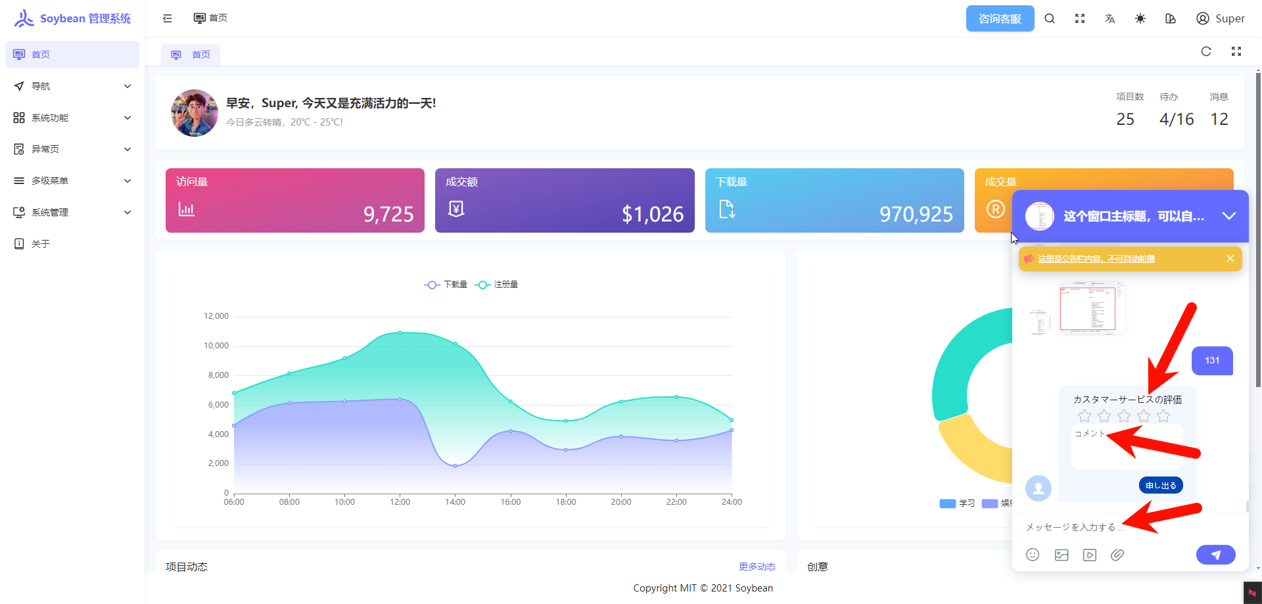1262x604 pixels.
Task: Select the 首页 page tab
Action: coord(191,55)
